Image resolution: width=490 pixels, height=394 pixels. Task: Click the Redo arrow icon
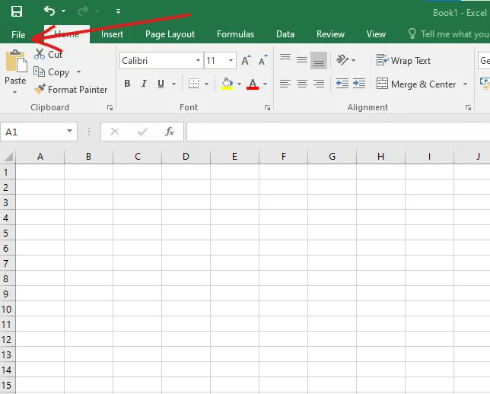tap(83, 11)
